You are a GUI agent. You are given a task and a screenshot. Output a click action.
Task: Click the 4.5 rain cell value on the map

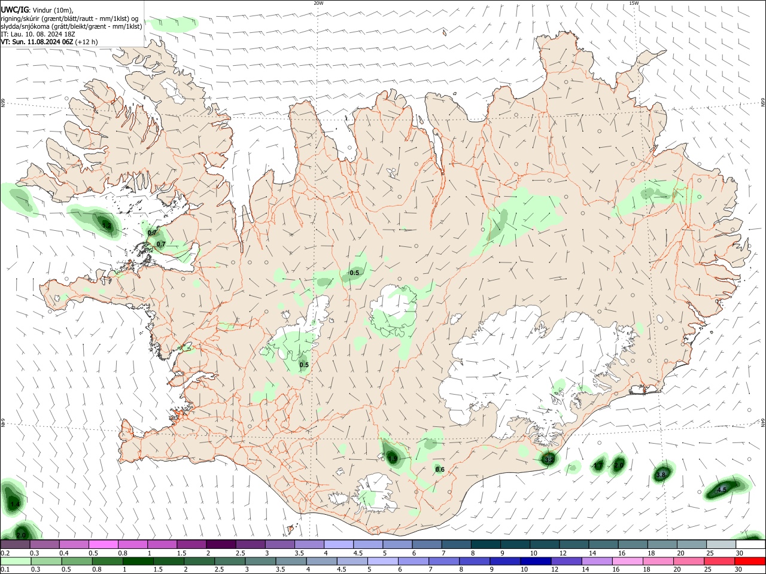click(721, 490)
